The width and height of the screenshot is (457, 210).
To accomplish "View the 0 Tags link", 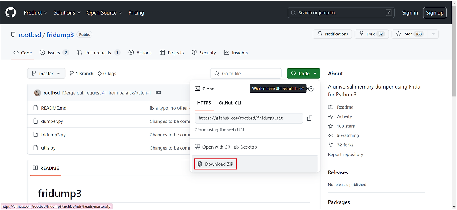I will pos(106,74).
